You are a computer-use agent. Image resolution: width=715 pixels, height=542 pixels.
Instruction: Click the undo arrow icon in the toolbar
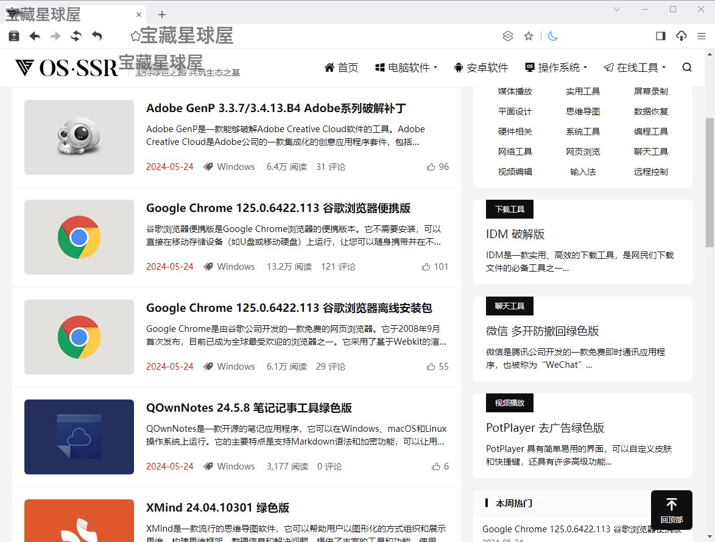97,36
